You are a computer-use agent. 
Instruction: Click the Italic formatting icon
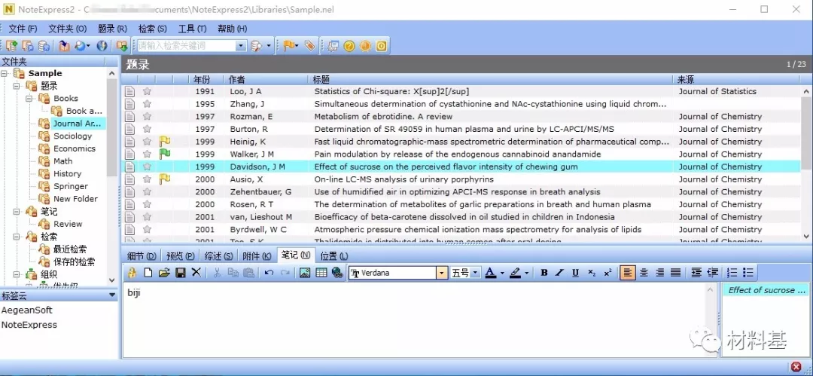point(560,273)
